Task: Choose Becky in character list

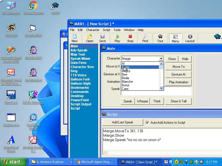Action: [x=140, y=71]
